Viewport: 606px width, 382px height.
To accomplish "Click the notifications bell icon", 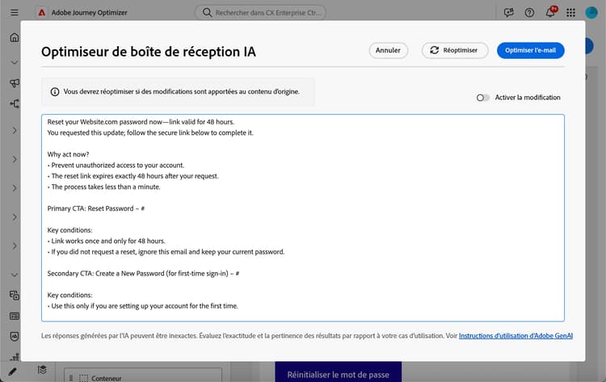I will pos(550,12).
